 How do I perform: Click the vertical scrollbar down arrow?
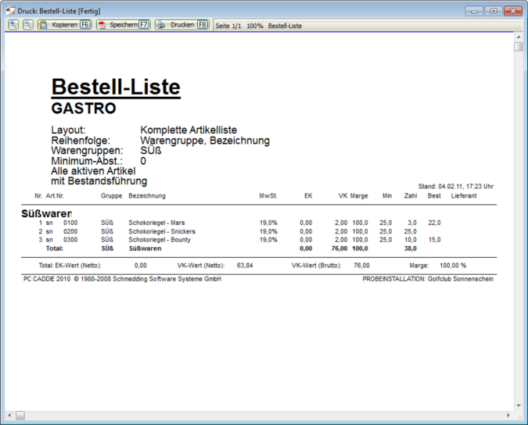point(518,405)
